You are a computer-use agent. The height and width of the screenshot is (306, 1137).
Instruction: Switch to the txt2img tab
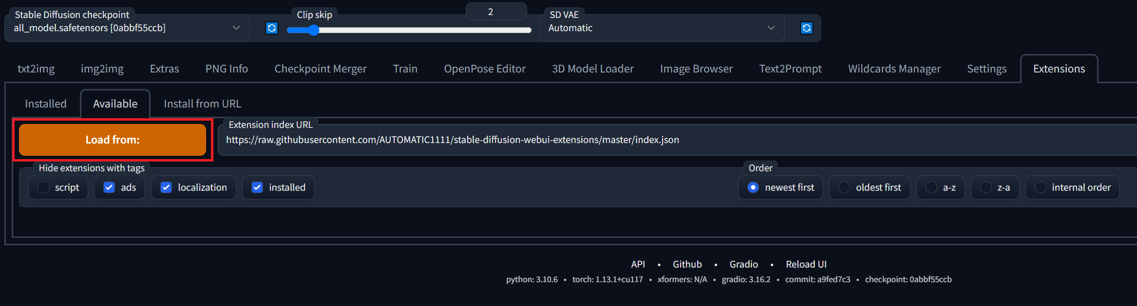point(36,69)
